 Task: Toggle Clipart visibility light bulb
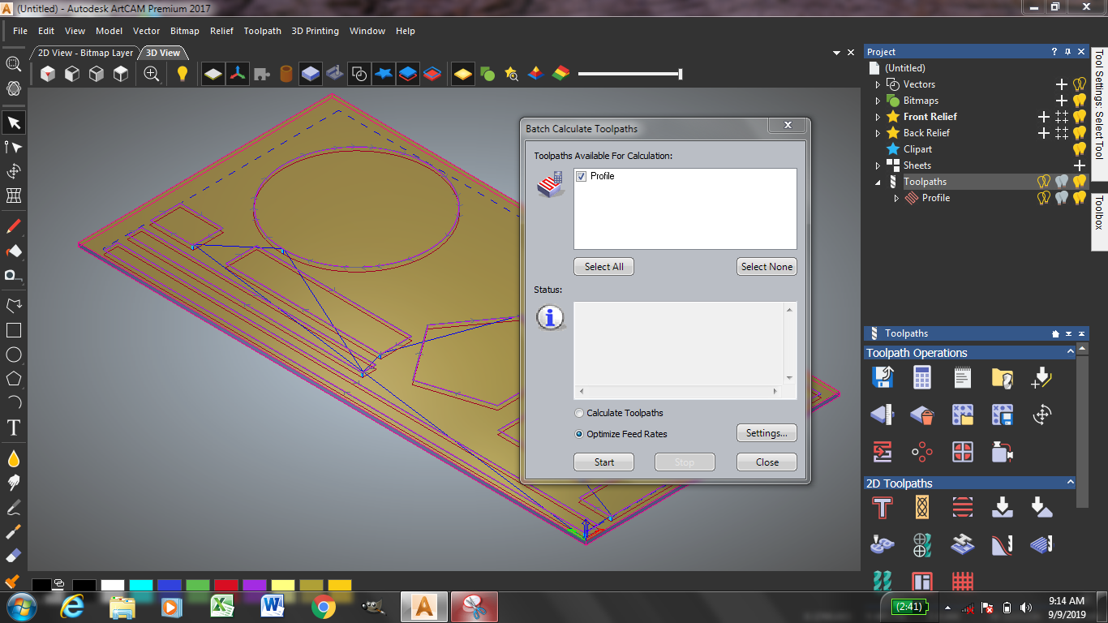1080,149
